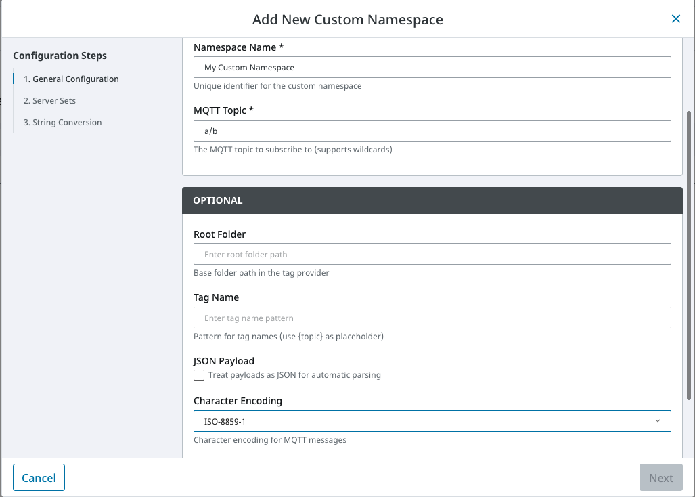Click the chevron arrow beside ISO-8859-1
Image resolution: width=695 pixels, height=497 pixels.
(658, 421)
